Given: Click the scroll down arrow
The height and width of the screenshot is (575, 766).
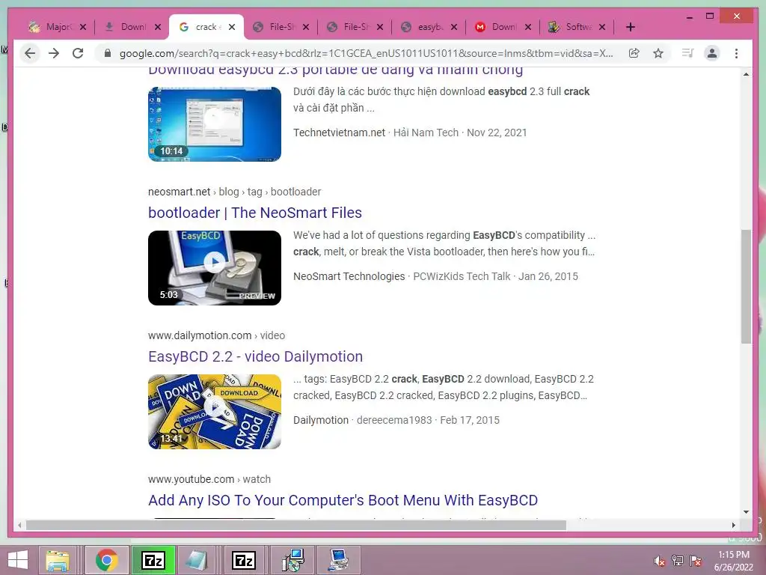Looking at the screenshot, I should click(746, 512).
